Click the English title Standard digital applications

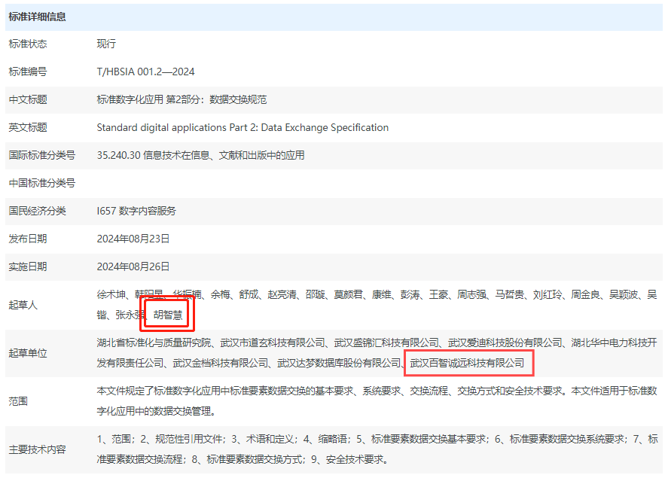[x=242, y=127]
